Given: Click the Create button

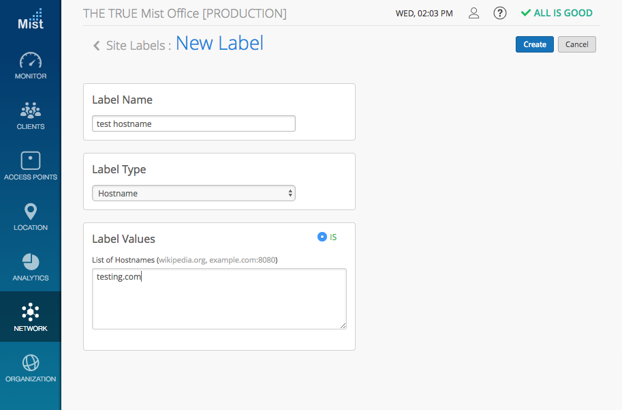Looking at the screenshot, I should click(535, 44).
